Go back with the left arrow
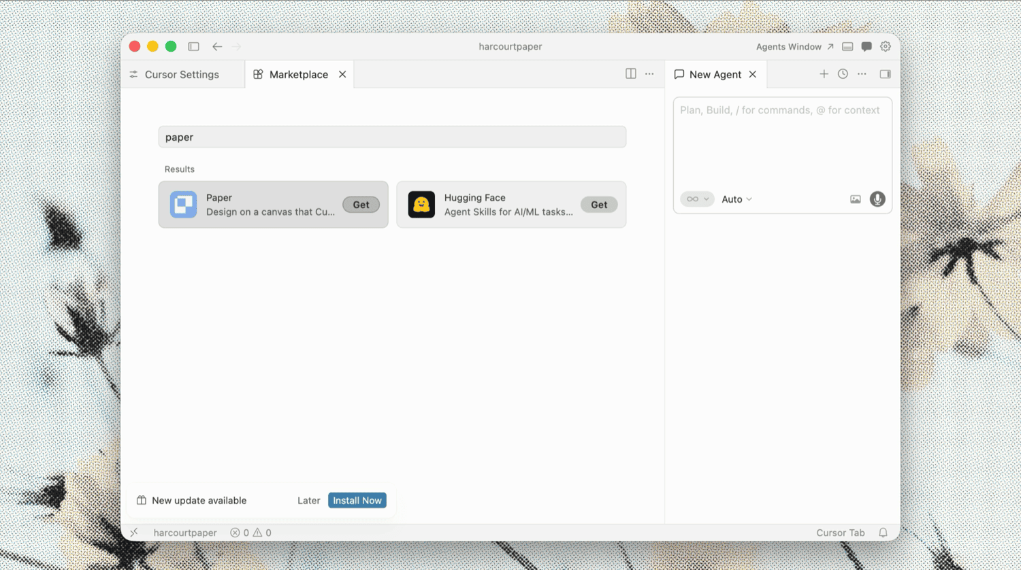 [217, 46]
